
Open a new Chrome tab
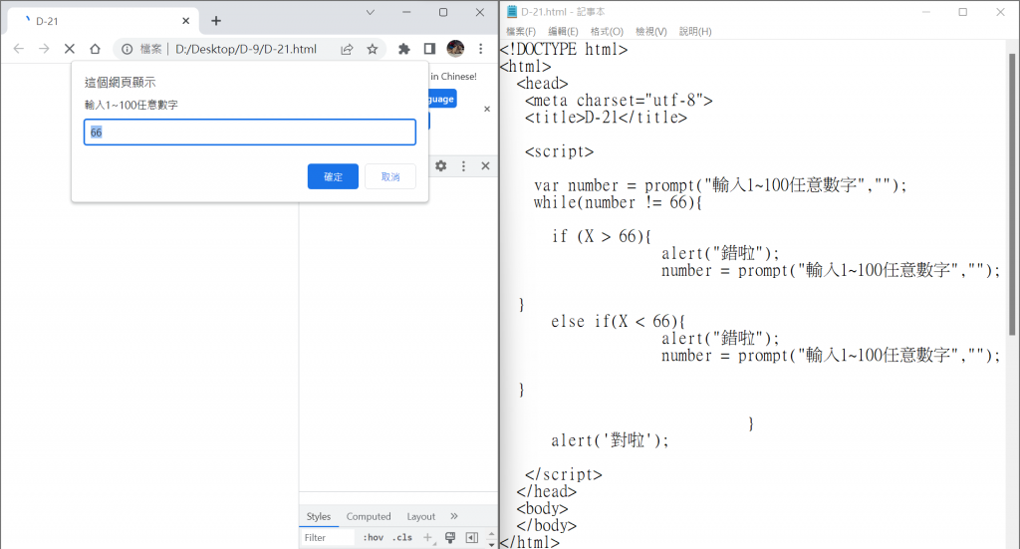point(216,21)
